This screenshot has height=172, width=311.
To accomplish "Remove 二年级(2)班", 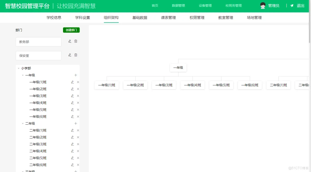I will (78, 137).
